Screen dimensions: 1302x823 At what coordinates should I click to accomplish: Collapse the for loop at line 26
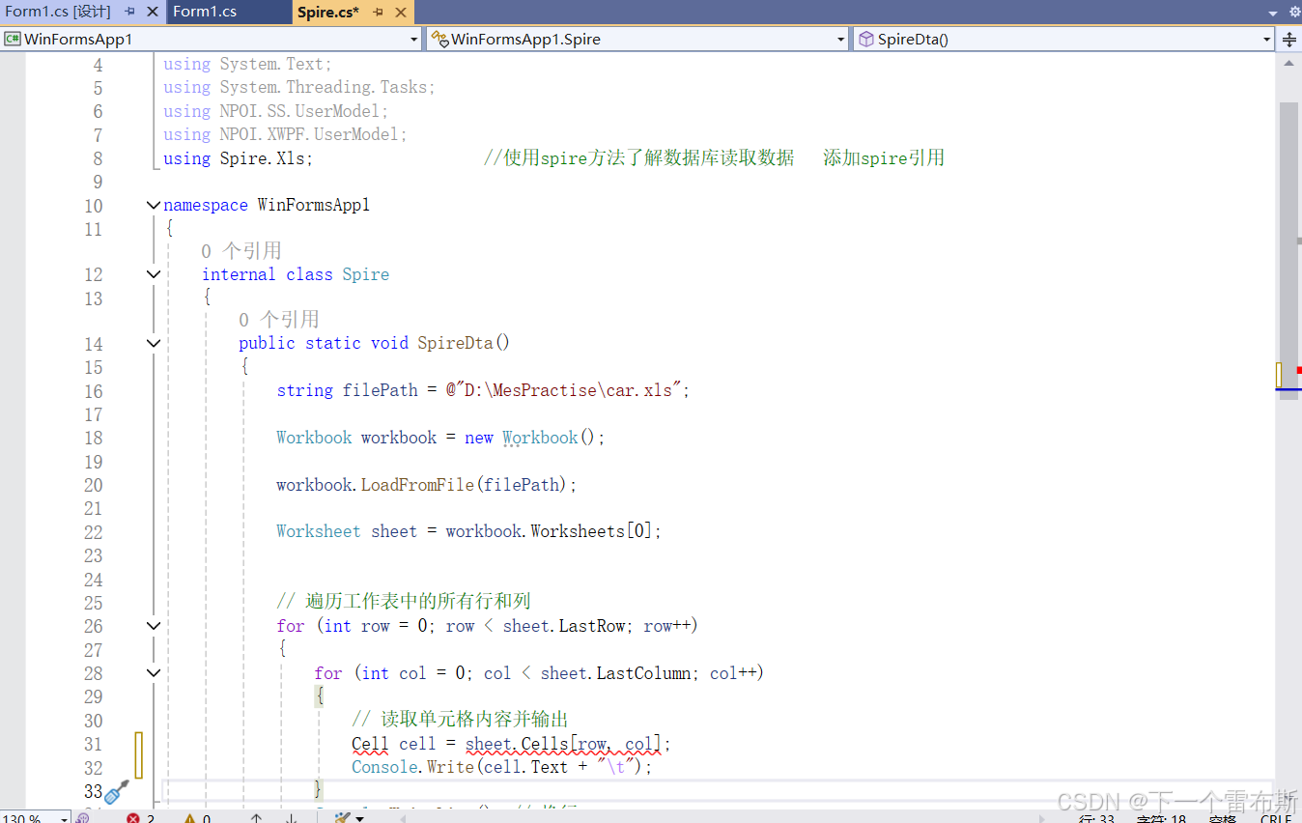click(153, 625)
